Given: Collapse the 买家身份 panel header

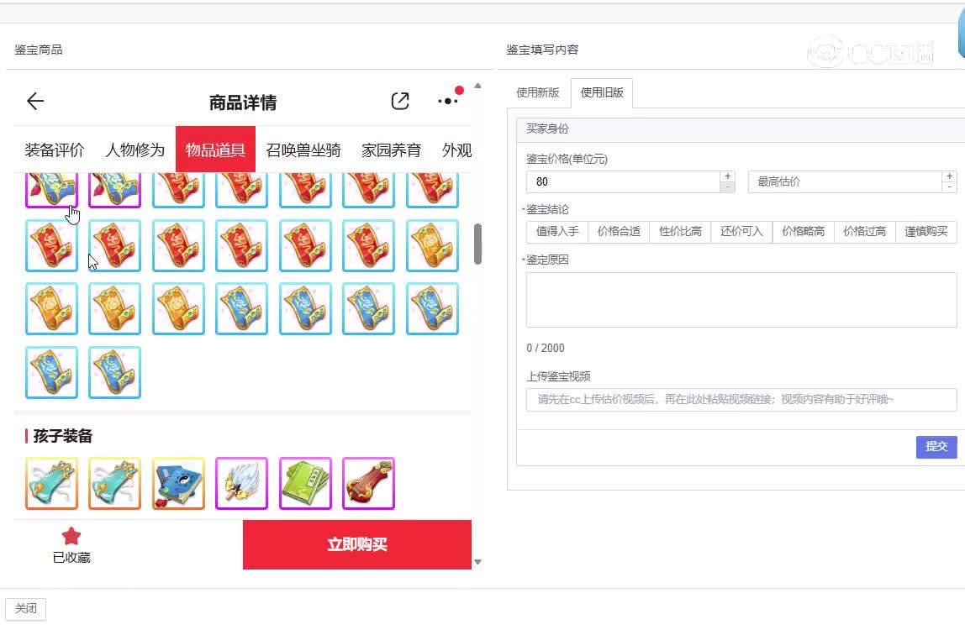Looking at the screenshot, I should [x=741, y=129].
